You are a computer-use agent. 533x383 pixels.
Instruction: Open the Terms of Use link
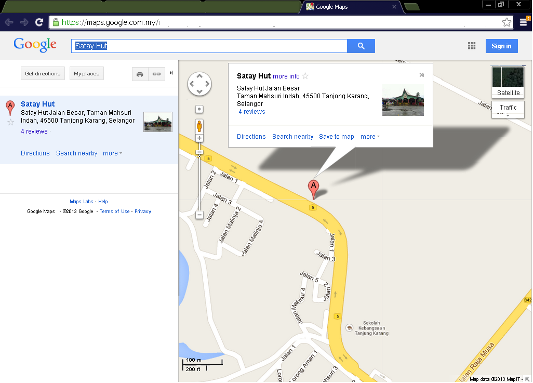(x=115, y=212)
